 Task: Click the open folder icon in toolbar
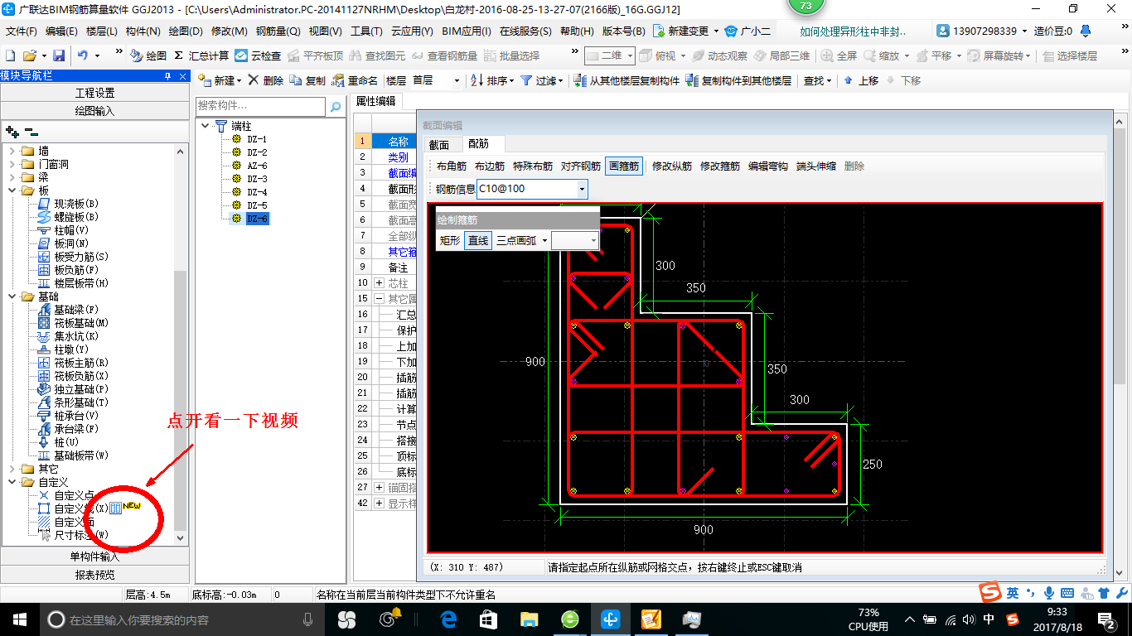pyautogui.click(x=29, y=55)
